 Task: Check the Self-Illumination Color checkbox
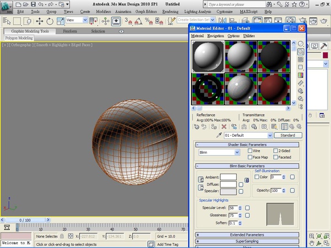pos(257,177)
